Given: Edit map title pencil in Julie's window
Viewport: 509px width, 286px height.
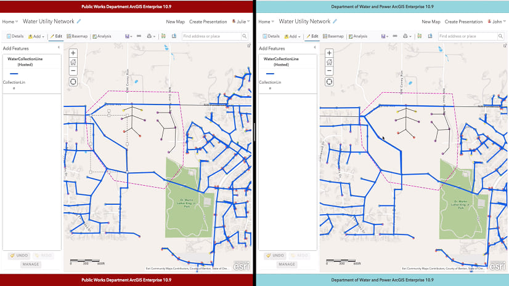Looking at the screenshot, I should pyautogui.click(x=79, y=22).
